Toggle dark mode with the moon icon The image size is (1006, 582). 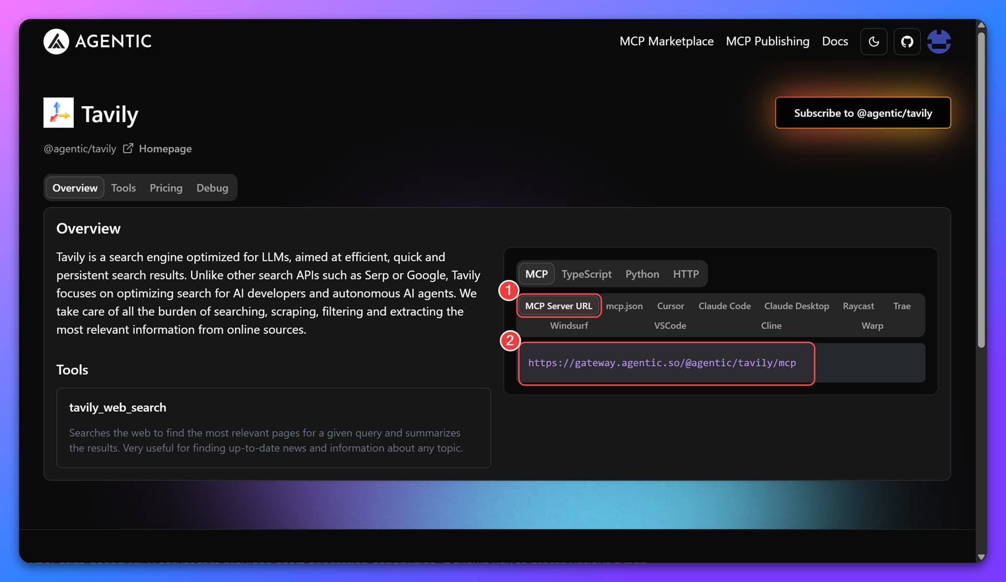pos(873,41)
